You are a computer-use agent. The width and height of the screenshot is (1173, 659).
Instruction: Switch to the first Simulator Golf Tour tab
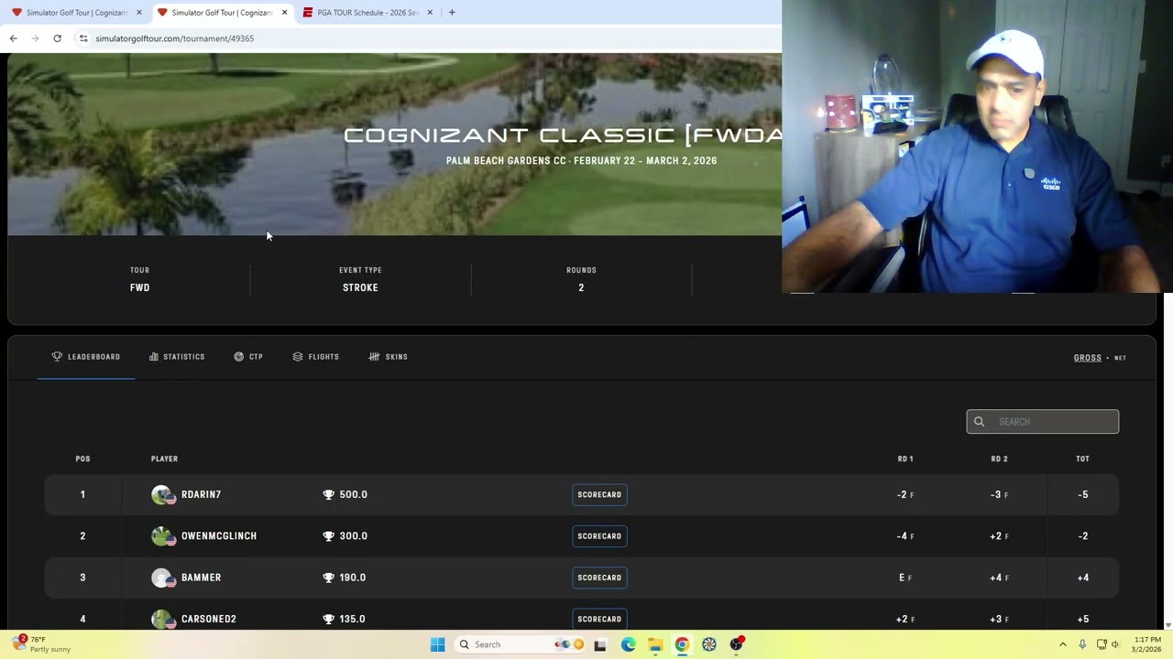coord(75,13)
